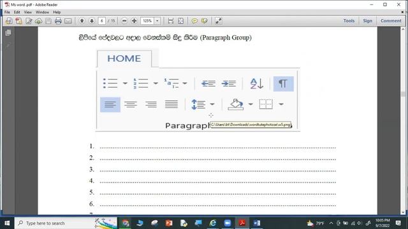Image resolution: width=408 pixels, height=229 pixels.
Task: Click the vertical scrollbar thumb
Action: point(403,94)
